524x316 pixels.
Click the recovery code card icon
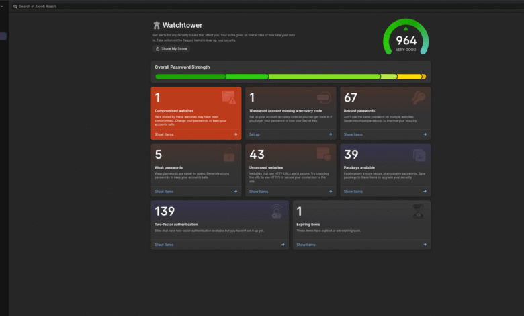[324, 98]
